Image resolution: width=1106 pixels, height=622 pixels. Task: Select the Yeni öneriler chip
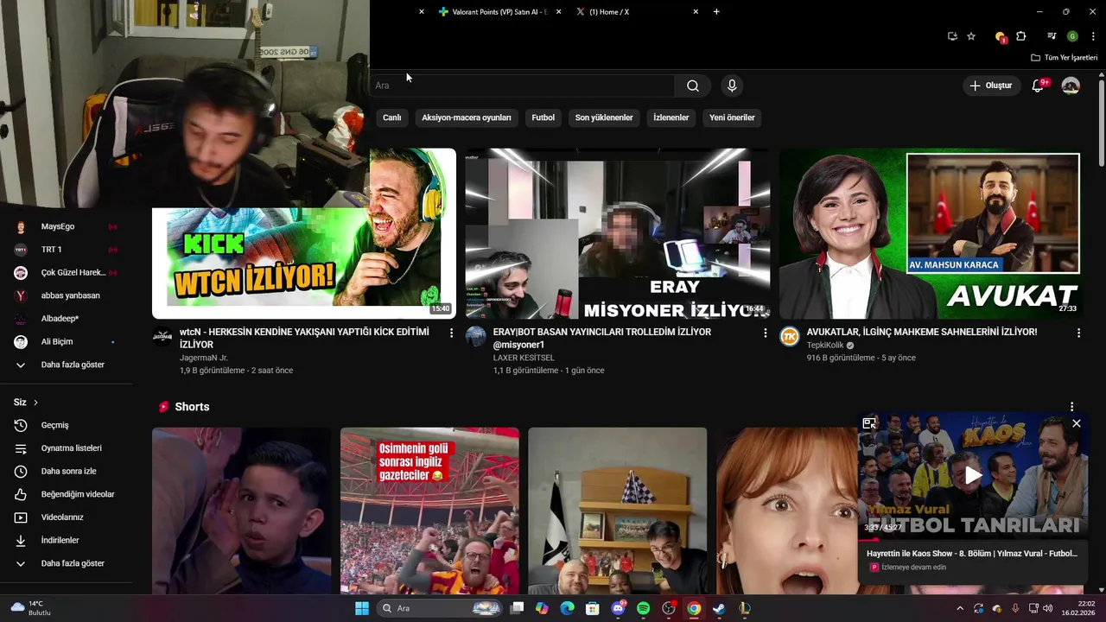click(x=732, y=117)
